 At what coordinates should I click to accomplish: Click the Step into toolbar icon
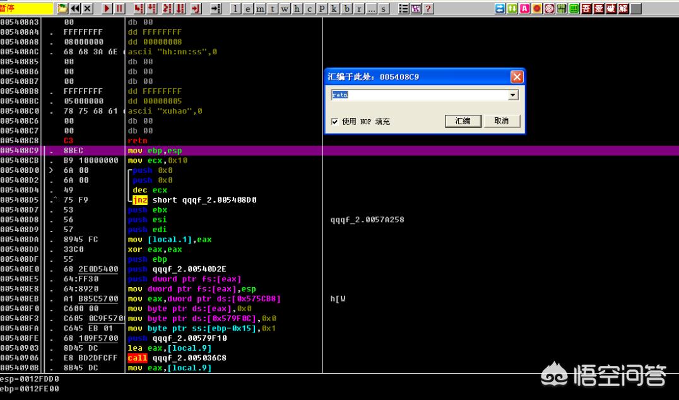pyautogui.click(x=139, y=8)
